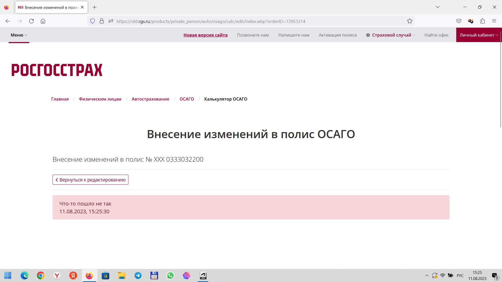This screenshot has height=282, width=502.
Task: Open Telegram from the taskbar
Action: (138, 275)
